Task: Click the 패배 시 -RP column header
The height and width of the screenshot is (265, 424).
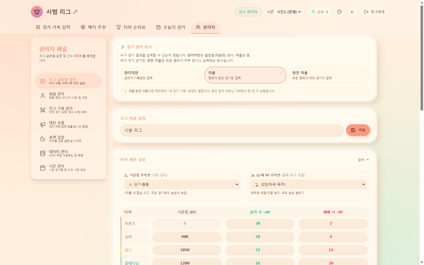Action: point(333,212)
